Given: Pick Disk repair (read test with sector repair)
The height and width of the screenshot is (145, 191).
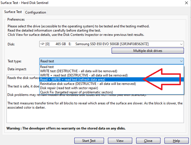Looking at the screenshot, I should pos(111,88).
